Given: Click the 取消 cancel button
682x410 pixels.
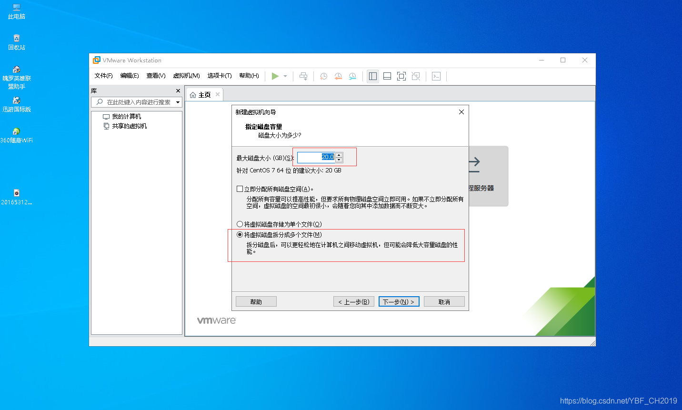Looking at the screenshot, I should click(444, 302).
